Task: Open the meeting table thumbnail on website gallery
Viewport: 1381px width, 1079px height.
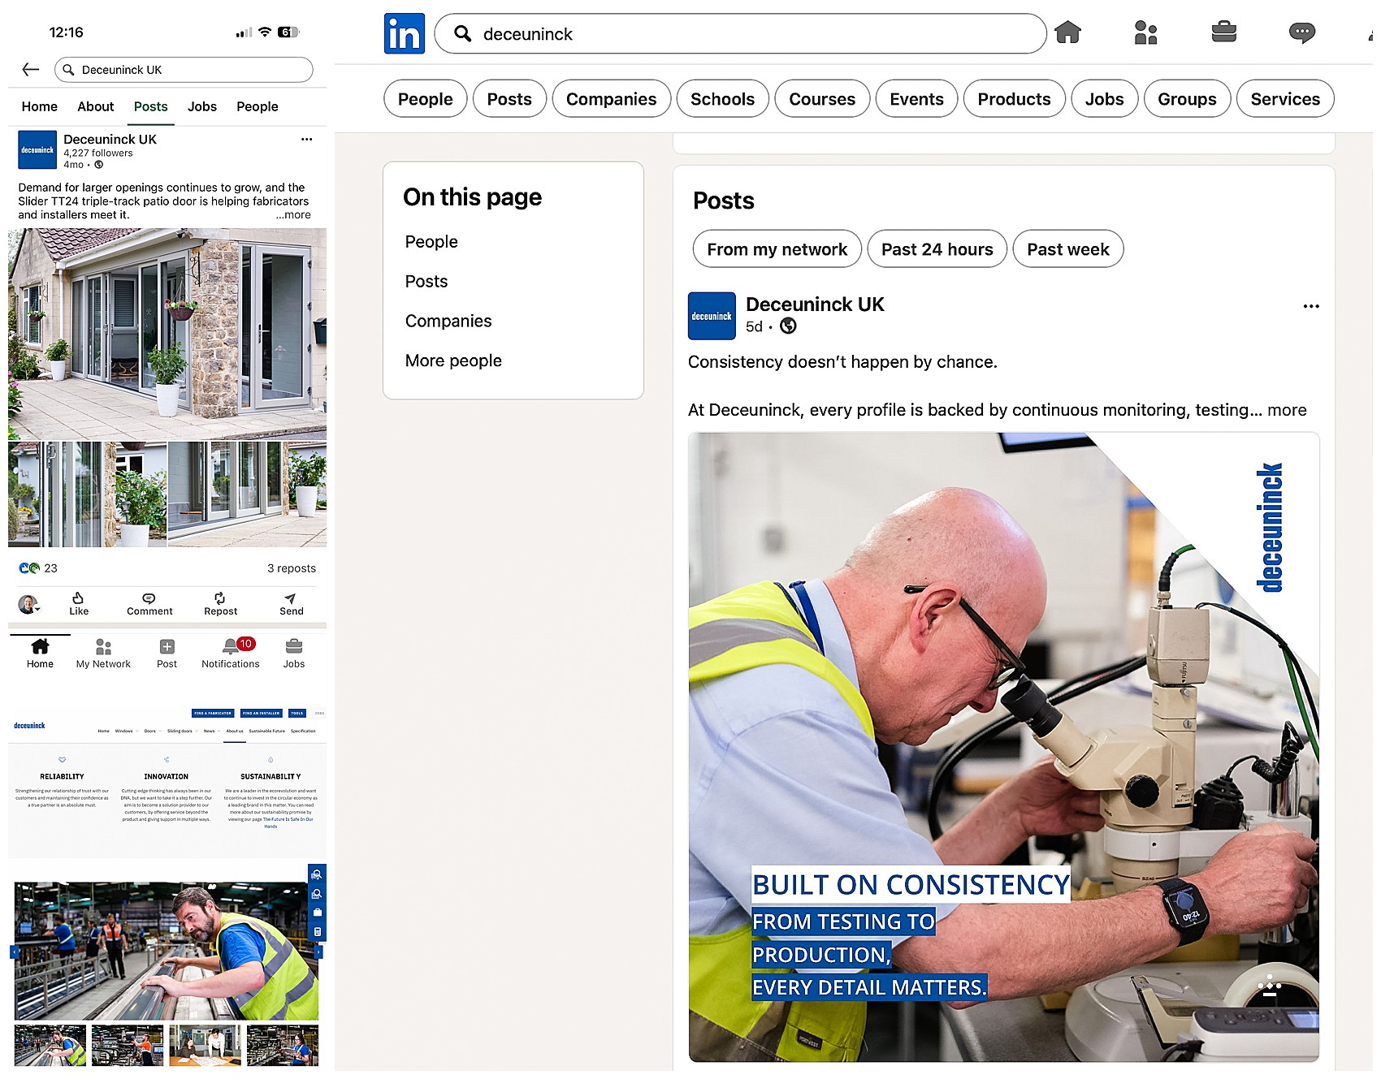Action: (x=206, y=1046)
